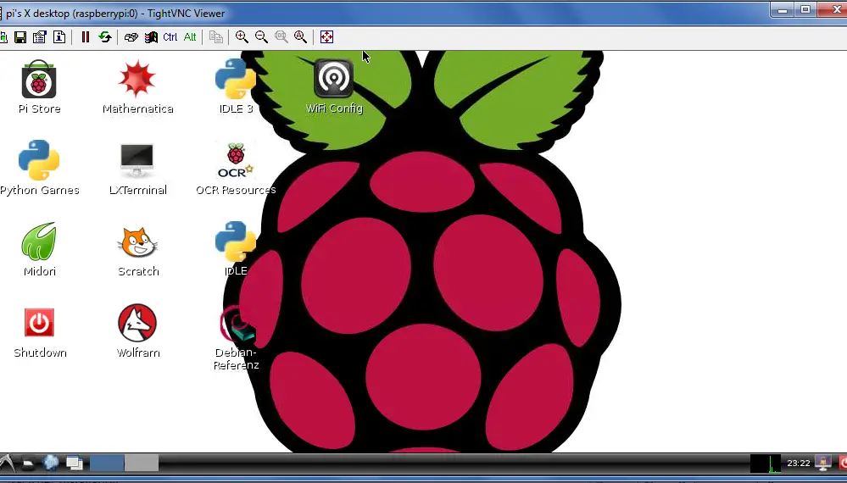Switch to full screen mode icon
The image size is (847, 483).
pos(326,36)
